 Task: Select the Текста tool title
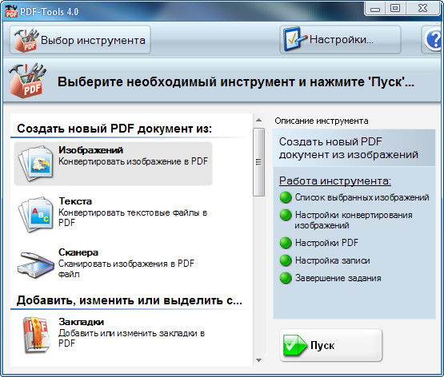click(x=75, y=201)
